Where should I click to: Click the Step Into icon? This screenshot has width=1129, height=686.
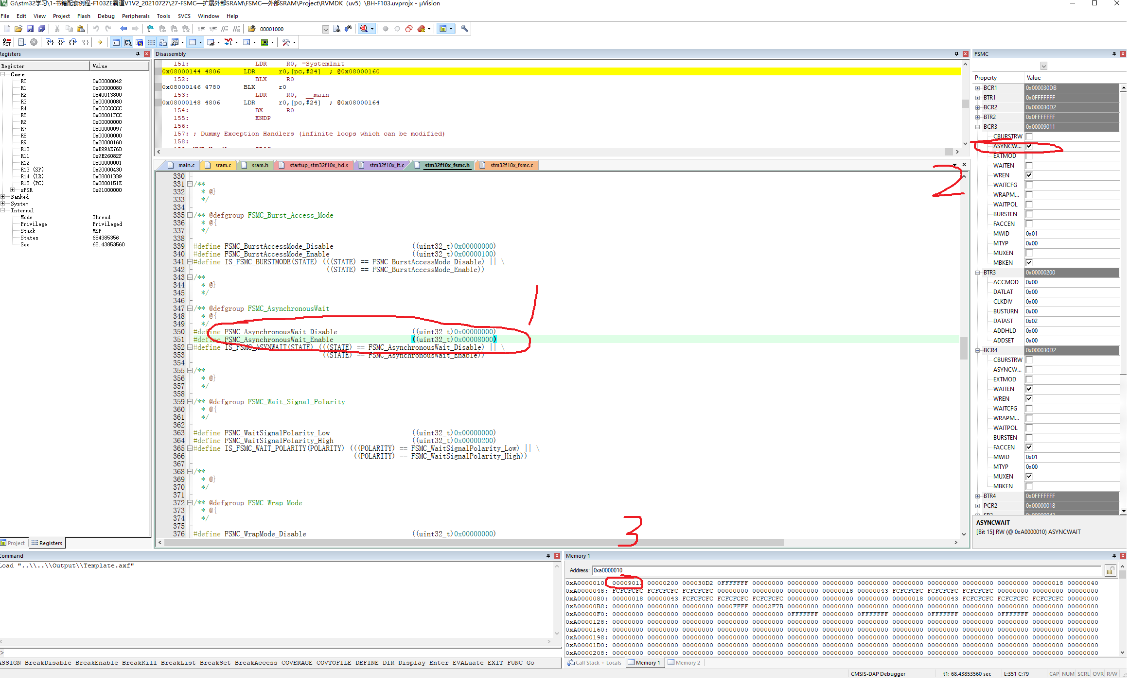tap(50, 42)
